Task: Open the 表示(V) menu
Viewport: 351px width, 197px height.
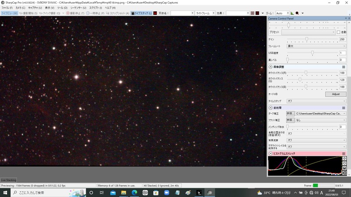Action: 50,8
